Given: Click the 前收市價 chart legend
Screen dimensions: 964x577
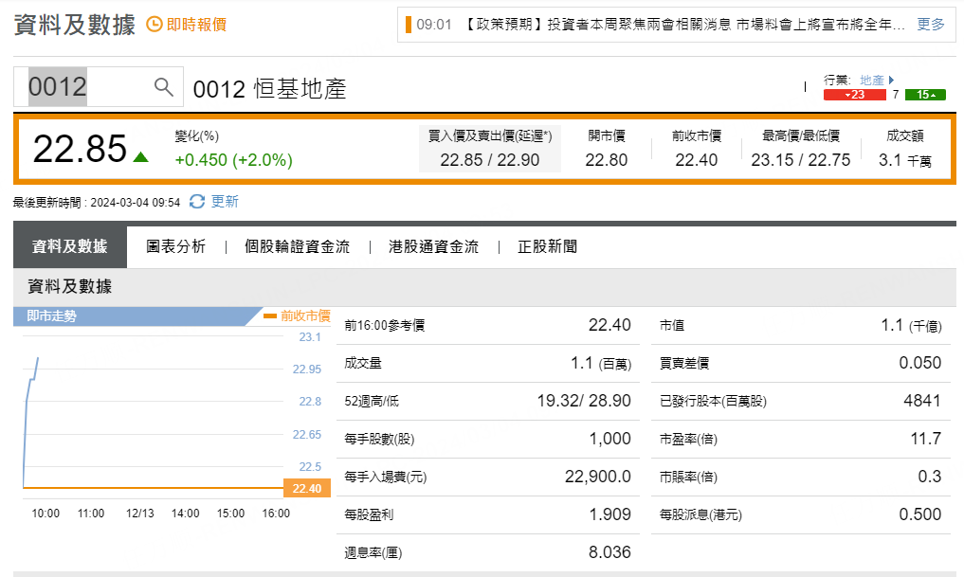Looking at the screenshot, I should [x=297, y=316].
